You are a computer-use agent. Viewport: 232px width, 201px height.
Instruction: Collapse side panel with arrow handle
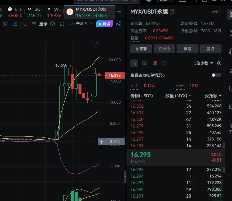(x=125, y=177)
